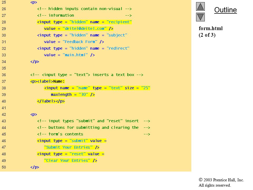This screenshot has width=253, height=190.
Task: Click the text box comment on line 36
Action: 87,75
